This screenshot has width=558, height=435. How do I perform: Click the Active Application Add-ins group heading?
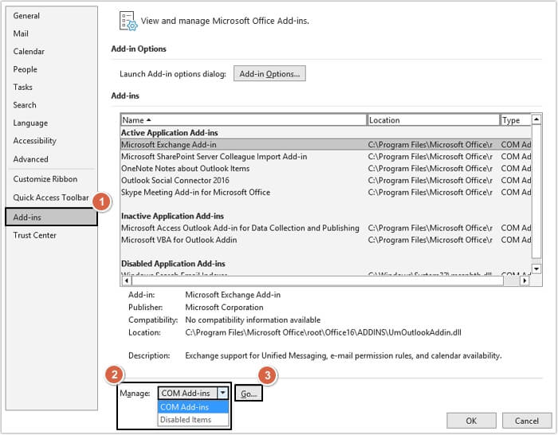(169, 133)
